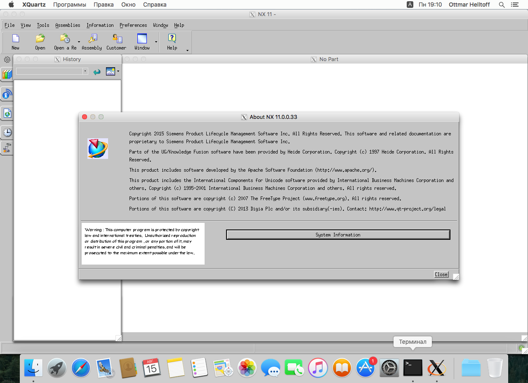Screen dimensions: 528x383
Task: Open the XQuartz application menu
Action: (x=34, y=5)
